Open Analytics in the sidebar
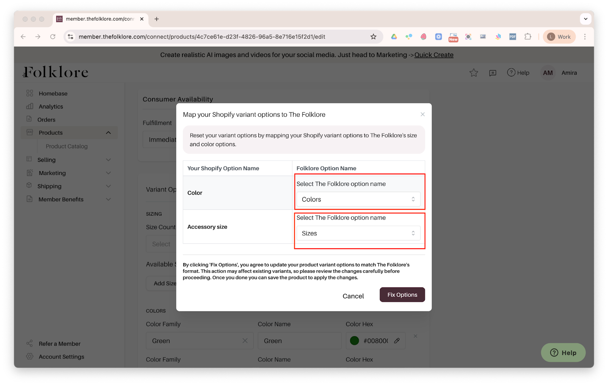608x385 pixels. (x=51, y=107)
